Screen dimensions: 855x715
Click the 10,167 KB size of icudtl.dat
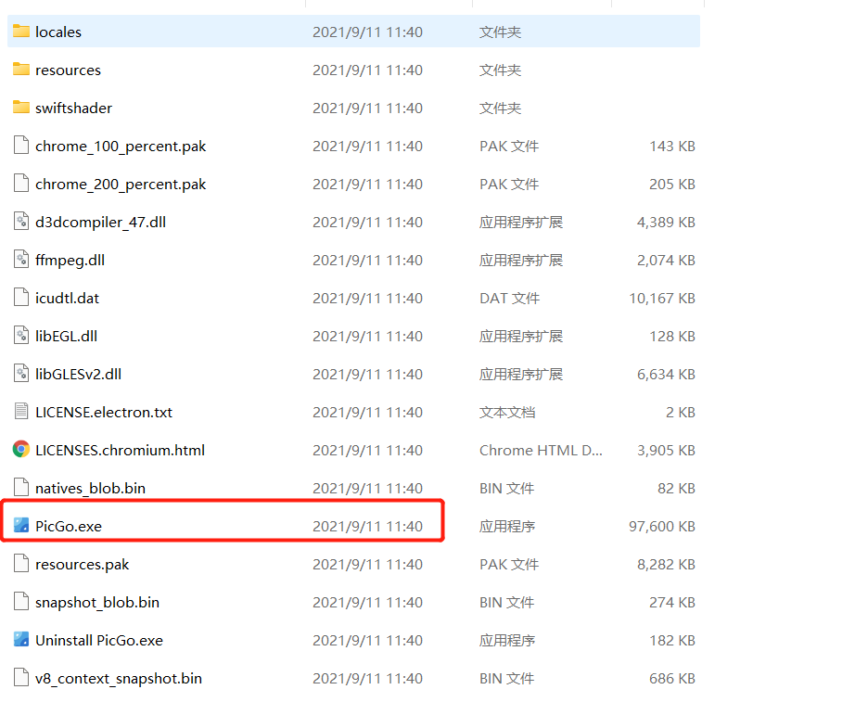662,299
